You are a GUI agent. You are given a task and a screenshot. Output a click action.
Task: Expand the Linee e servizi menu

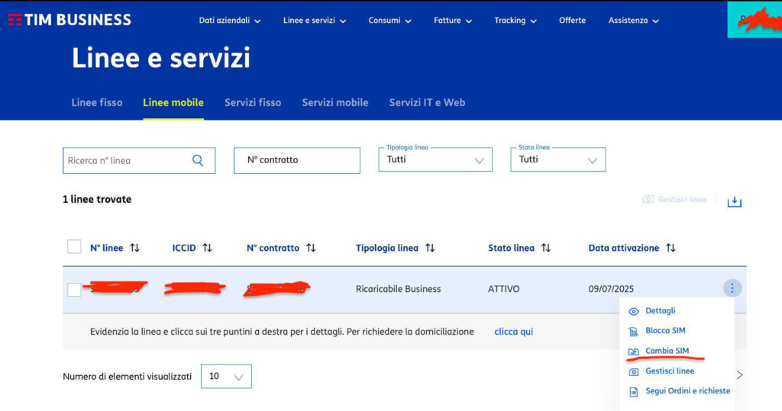[314, 21]
